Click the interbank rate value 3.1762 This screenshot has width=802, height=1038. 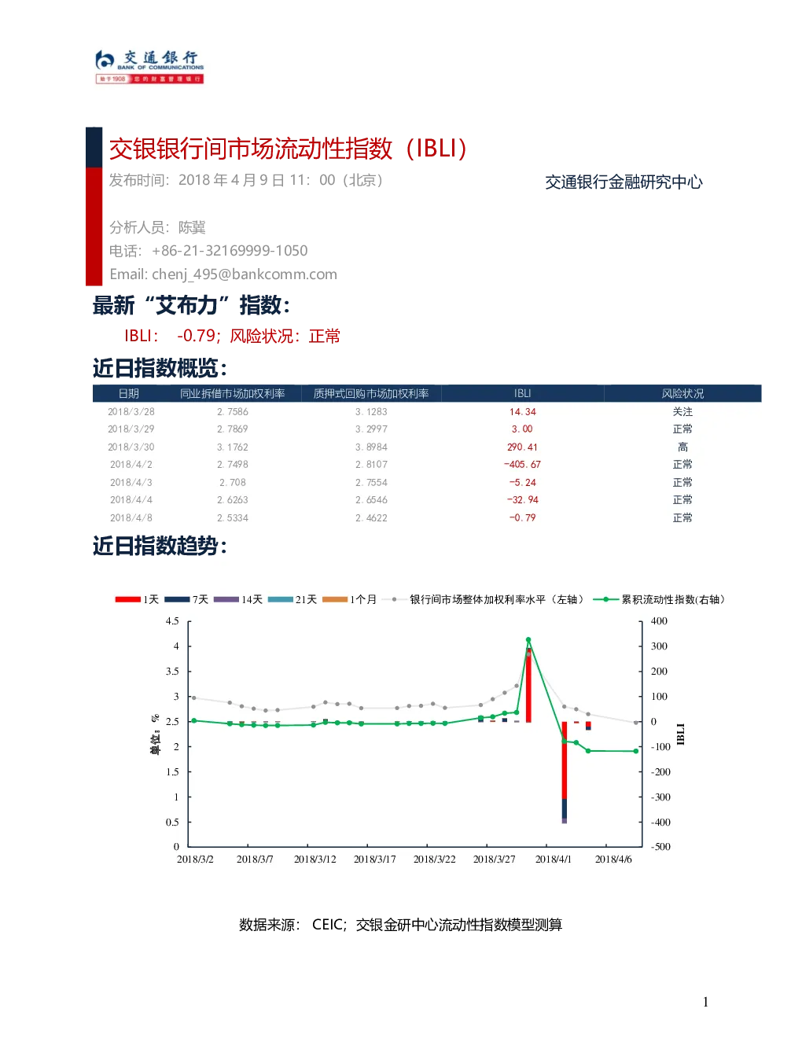[x=233, y=447]
